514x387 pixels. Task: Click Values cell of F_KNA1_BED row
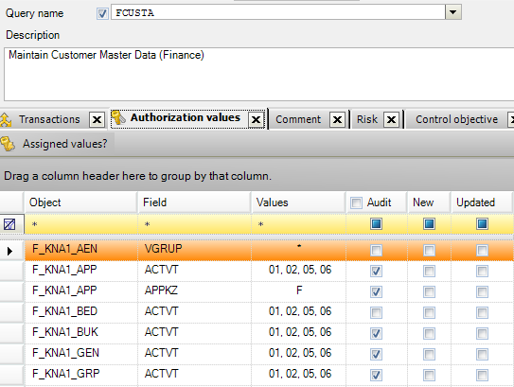(x=298, y=311)
